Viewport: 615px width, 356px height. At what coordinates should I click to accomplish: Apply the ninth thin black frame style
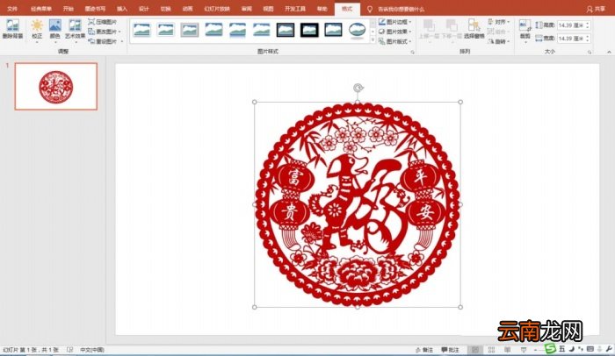coord(333,30)
